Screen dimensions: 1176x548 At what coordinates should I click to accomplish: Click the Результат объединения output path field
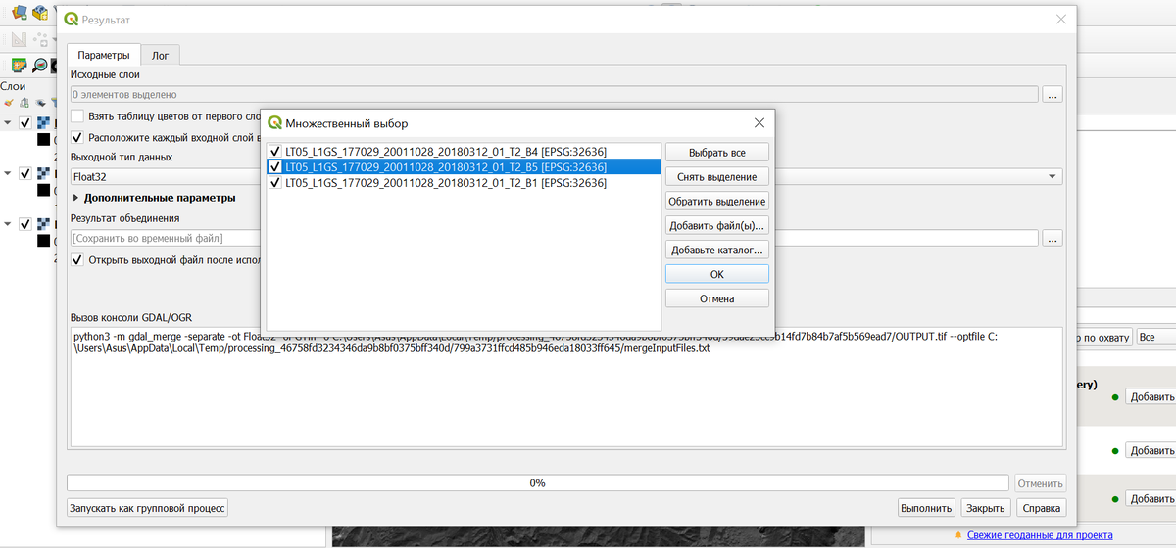[554, 238]
